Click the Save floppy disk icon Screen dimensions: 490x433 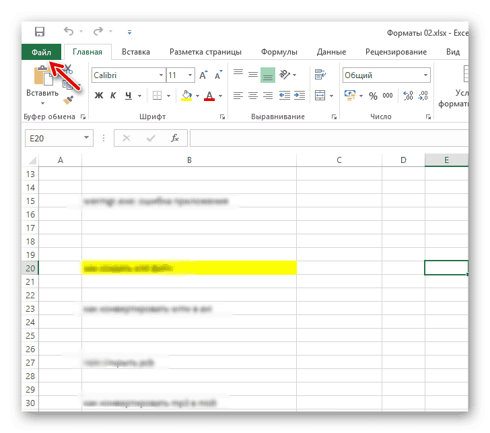pos(39,32)
